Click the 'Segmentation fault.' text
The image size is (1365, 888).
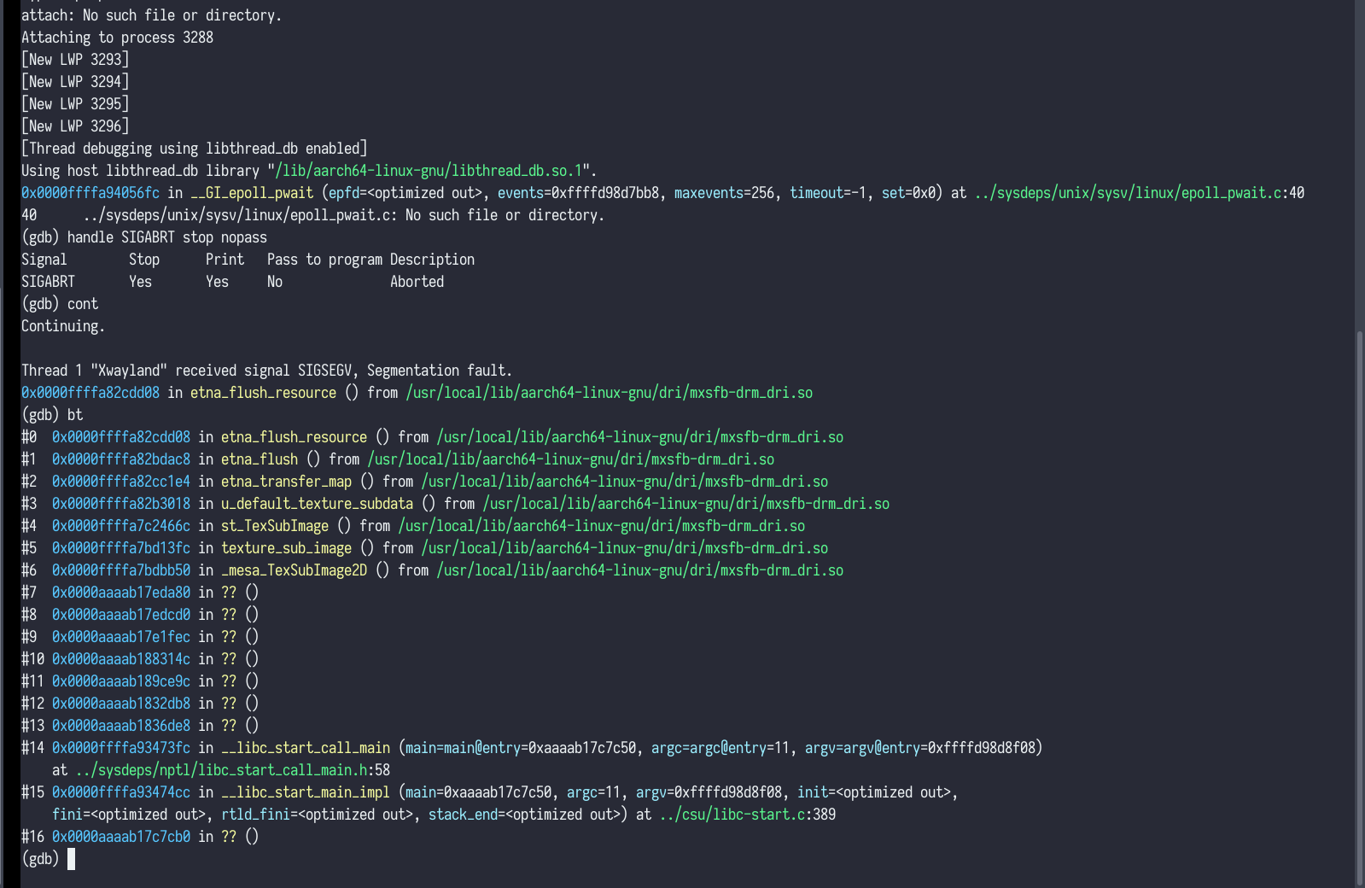click(x=440, y=371)
